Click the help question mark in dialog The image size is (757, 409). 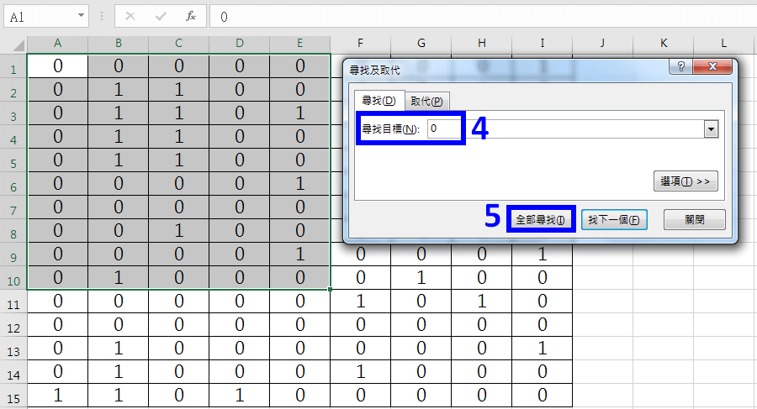click(x=680, y=68)
